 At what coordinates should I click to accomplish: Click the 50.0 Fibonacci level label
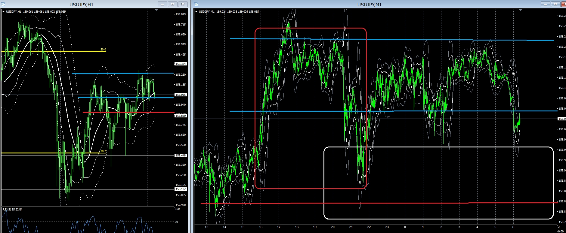pos(103,50)
